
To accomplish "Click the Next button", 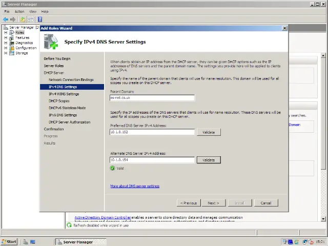I will pos(214,203).
